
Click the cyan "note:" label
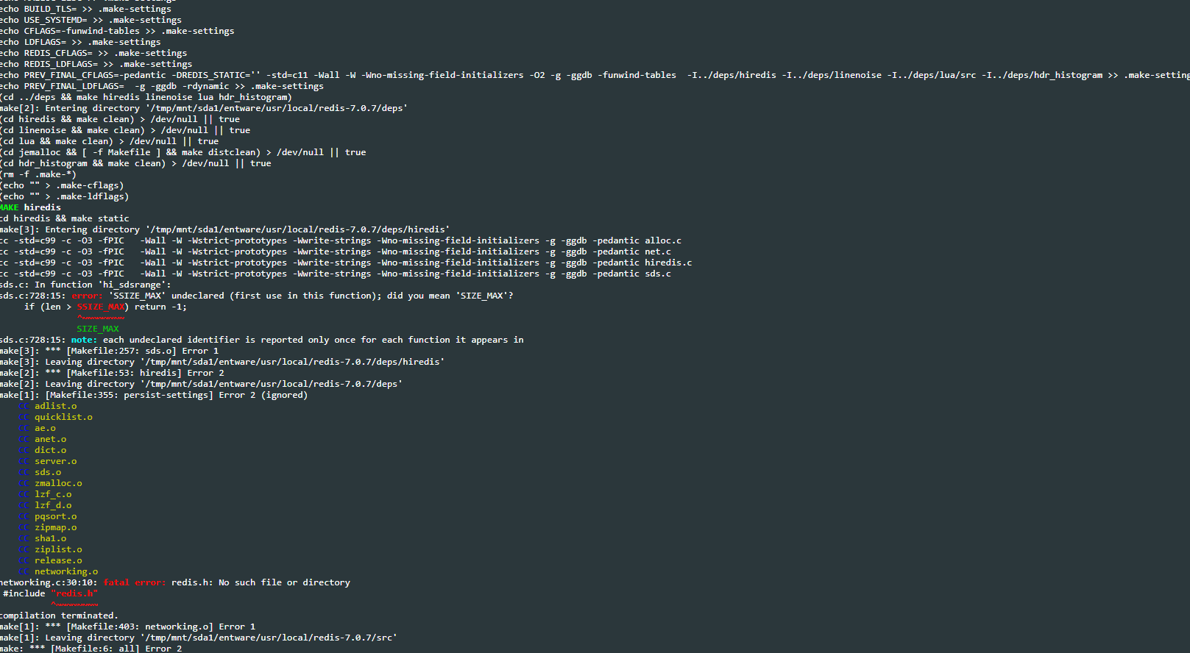(x=84, y=340)
